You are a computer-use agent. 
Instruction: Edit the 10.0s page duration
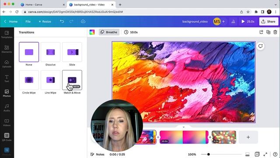[x=131, y=32]
